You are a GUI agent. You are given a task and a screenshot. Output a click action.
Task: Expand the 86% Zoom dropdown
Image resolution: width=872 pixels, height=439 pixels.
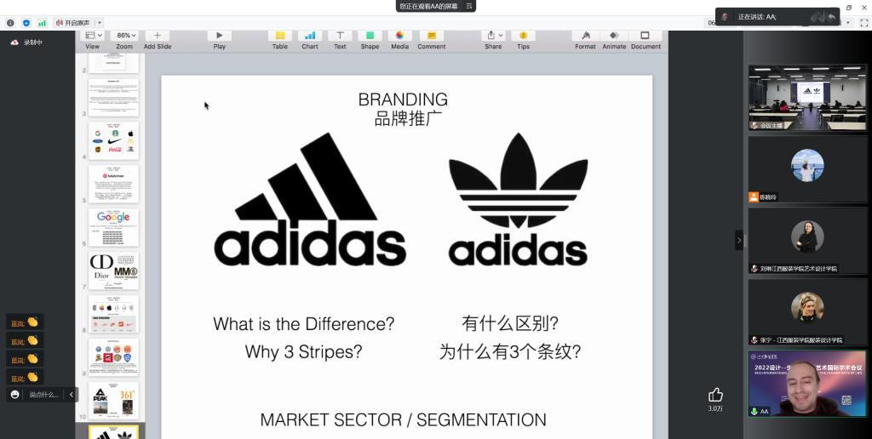(x=124, y=36)
